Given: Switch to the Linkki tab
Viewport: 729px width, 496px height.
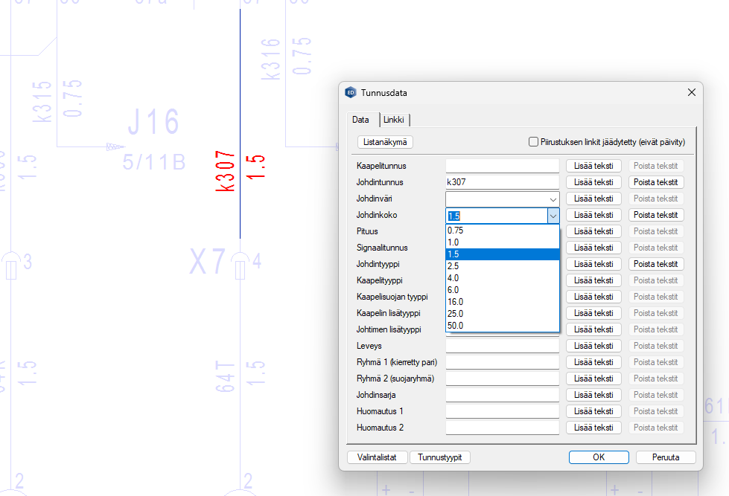Looking at the screenshot, I should 395,120.
